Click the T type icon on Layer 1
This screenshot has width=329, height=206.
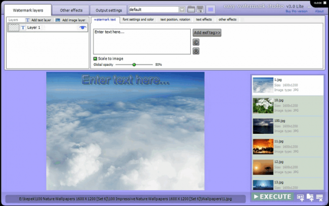click(x=23, y=27)
